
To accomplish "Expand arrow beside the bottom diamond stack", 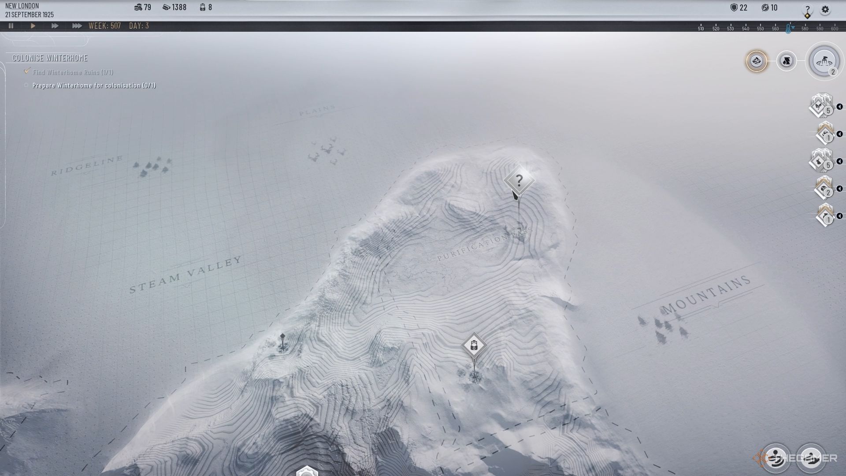I will [x=839, y=216].
